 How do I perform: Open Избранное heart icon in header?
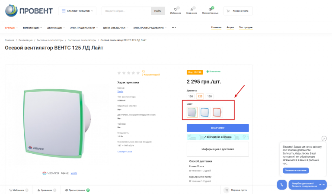click(x=176, y=9)
